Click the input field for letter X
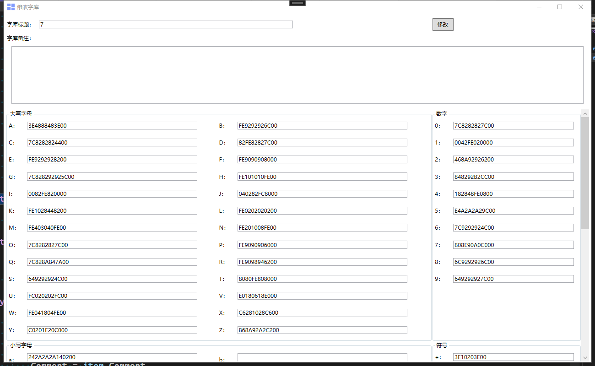595x366 pixels. point(322,313)
